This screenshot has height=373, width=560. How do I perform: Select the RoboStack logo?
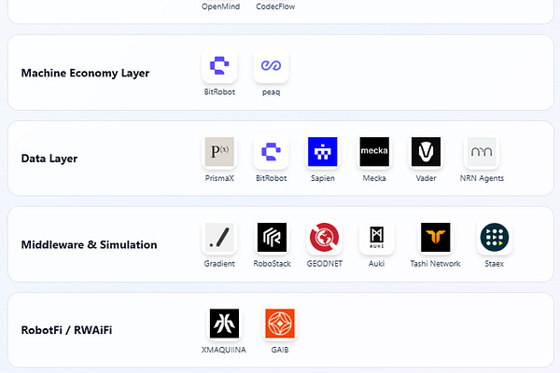click(272, 238)
